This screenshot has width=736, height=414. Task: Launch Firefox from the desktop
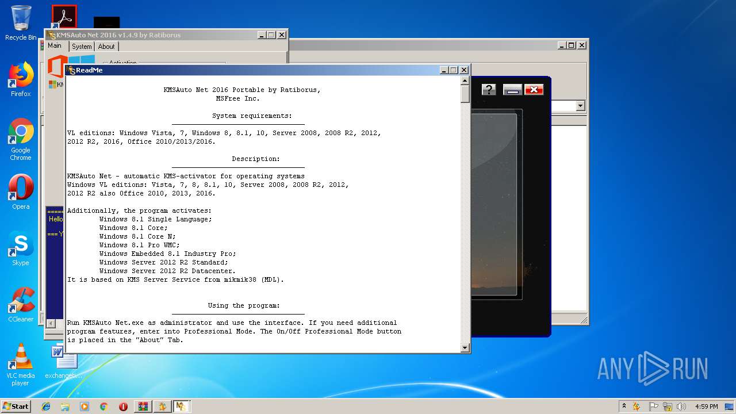[21, 79]
